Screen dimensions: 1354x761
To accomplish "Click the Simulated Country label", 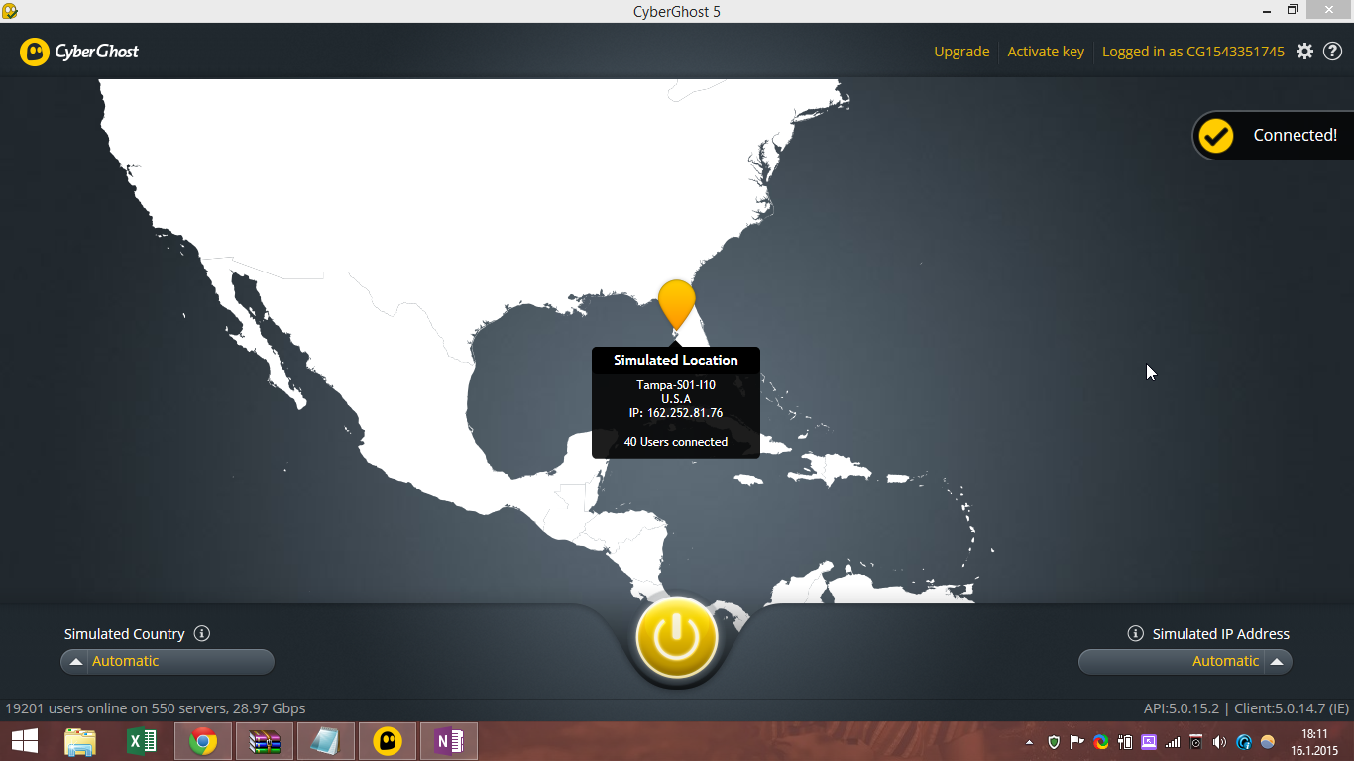I will [125, 634].
